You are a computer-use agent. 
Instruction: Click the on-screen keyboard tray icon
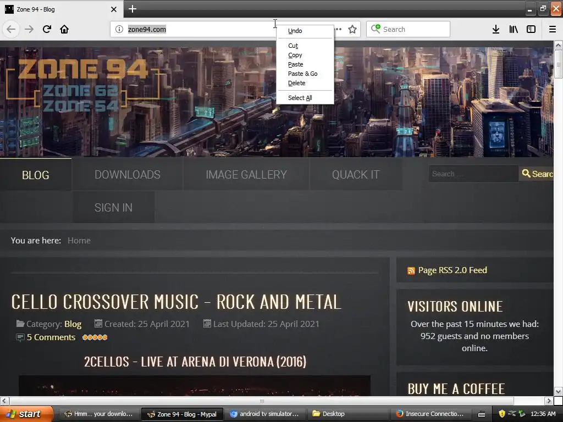point(482,414)
